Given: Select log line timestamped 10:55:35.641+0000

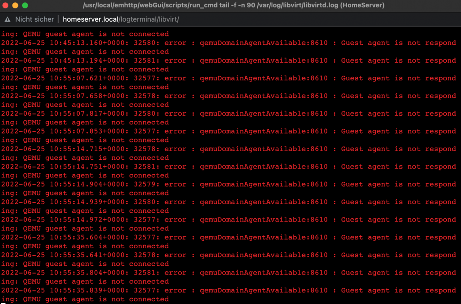Looking at the screenshot, I should coord(229,255).
